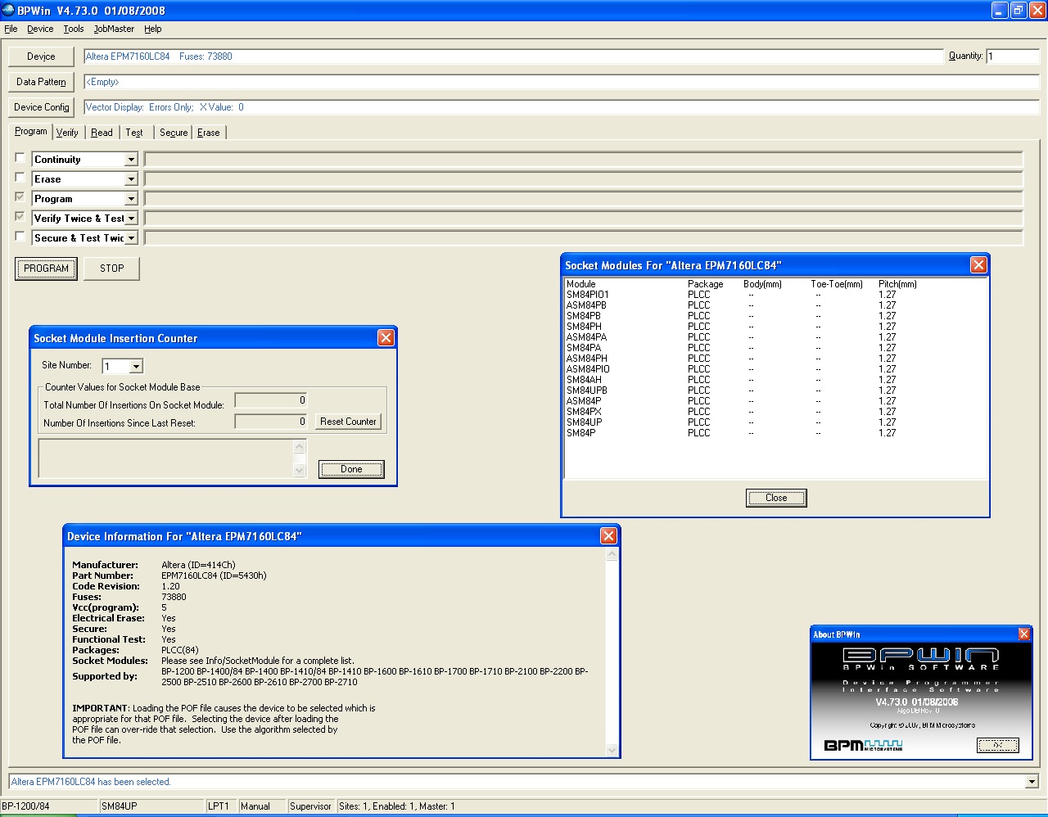Screen dimensions: 1048x817
Task: Select the Program tab
Action: tap(31, 131)
